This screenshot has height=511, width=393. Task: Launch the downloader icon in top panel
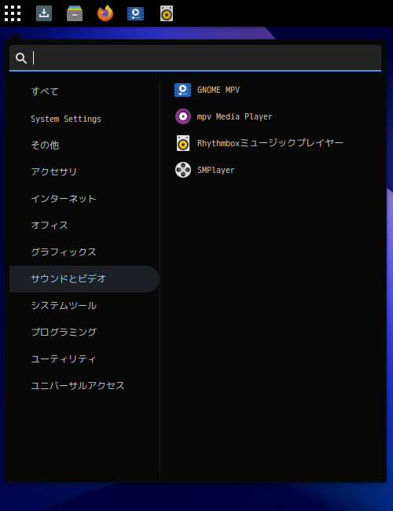click(x=44, y=13)
